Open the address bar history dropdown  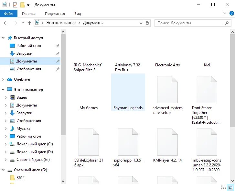pos(141,23)
